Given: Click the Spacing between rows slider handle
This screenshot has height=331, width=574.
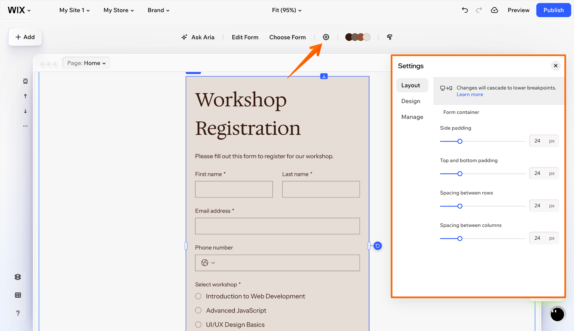Looking at the screenshot, I should point(460,206).
